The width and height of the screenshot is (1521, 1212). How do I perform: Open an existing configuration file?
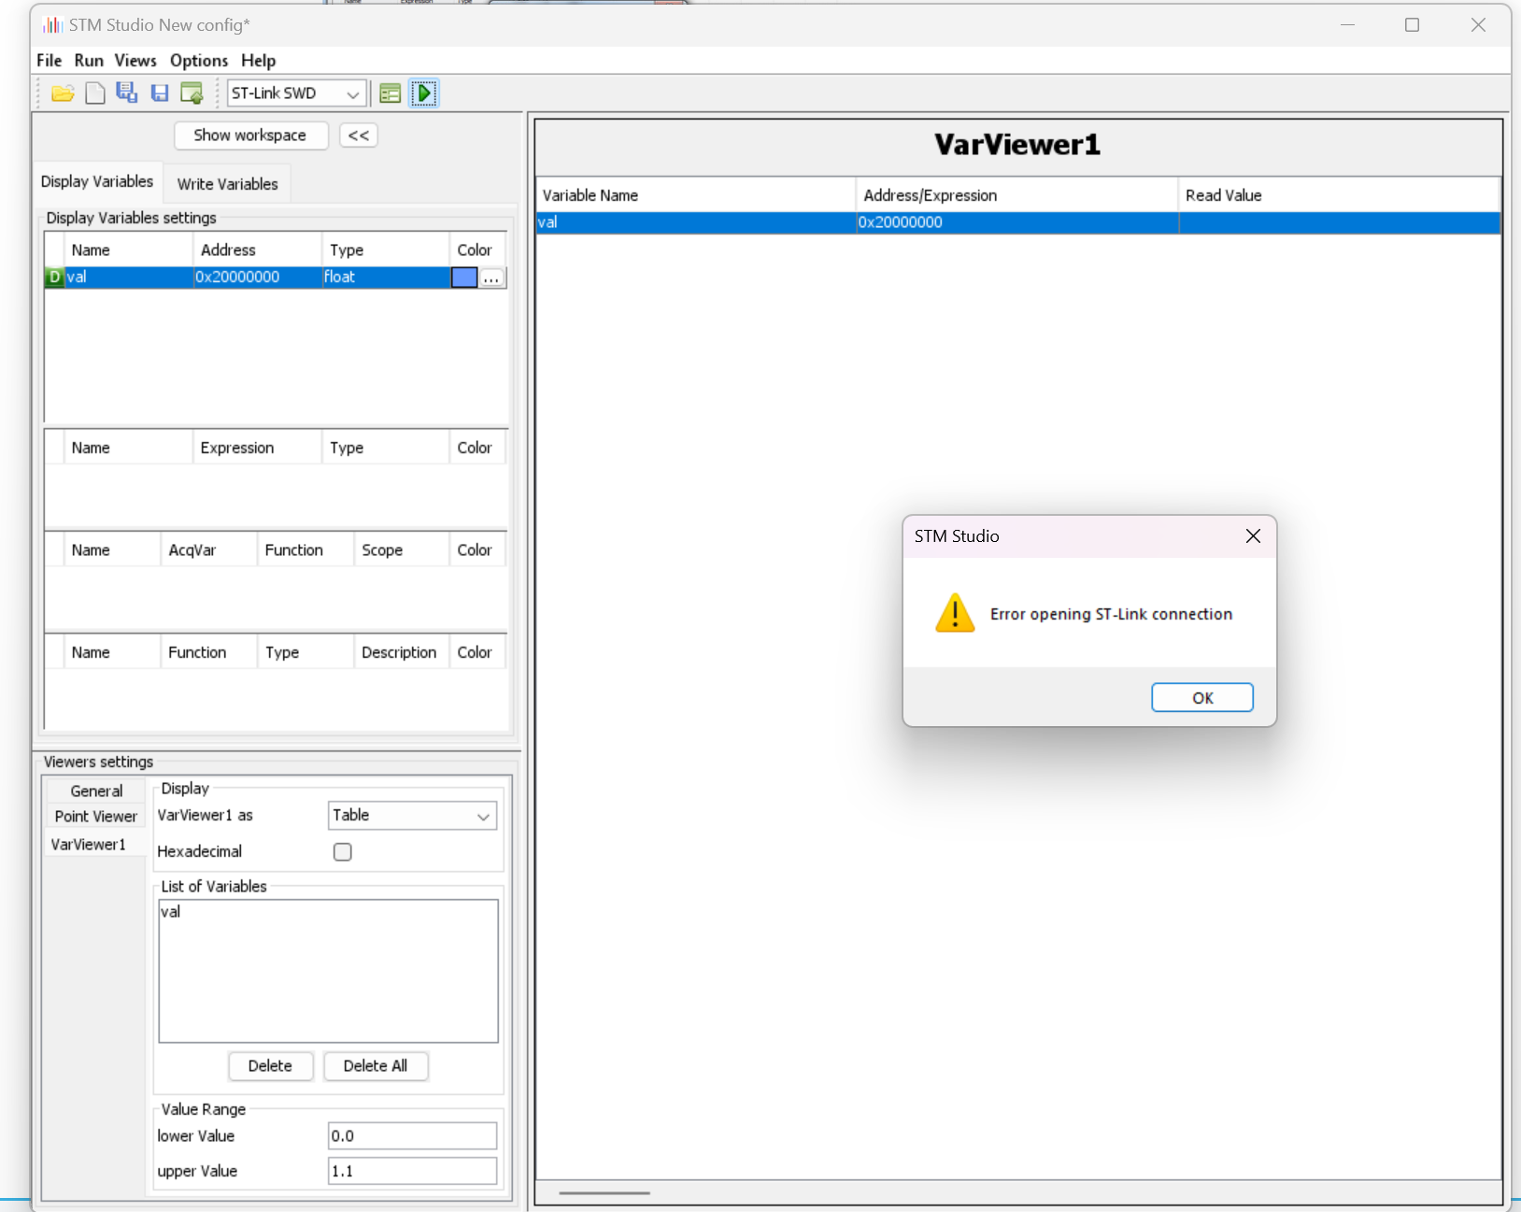63,93
